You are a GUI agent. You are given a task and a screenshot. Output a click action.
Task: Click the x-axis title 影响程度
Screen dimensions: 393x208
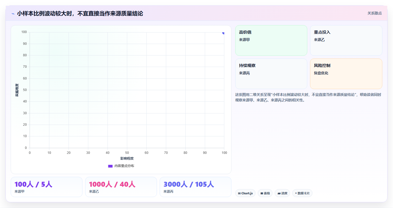[127, 159]
